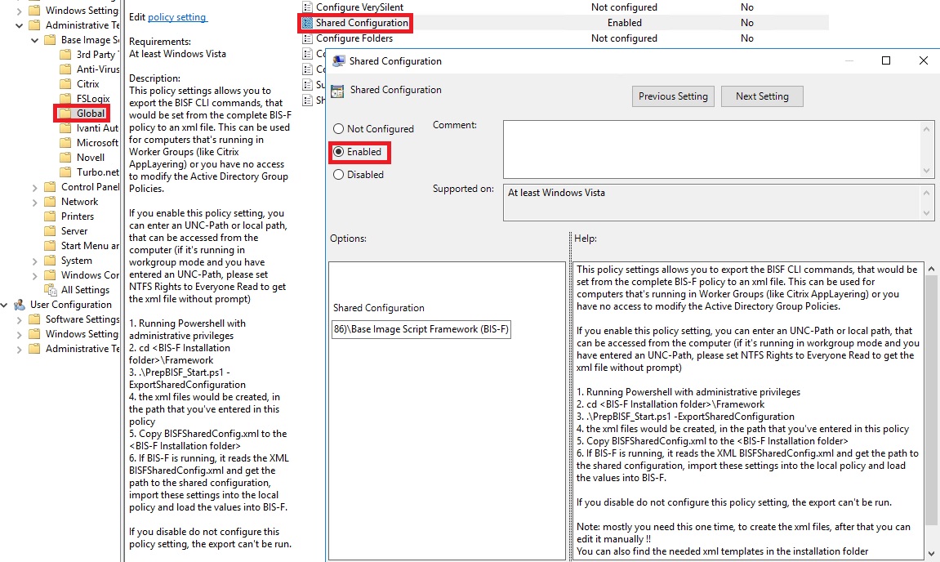Viewport: 940px width, 562px height.
Task: Click "Enabled" state in Shared Configuration list row
Action: pos(625,23)
